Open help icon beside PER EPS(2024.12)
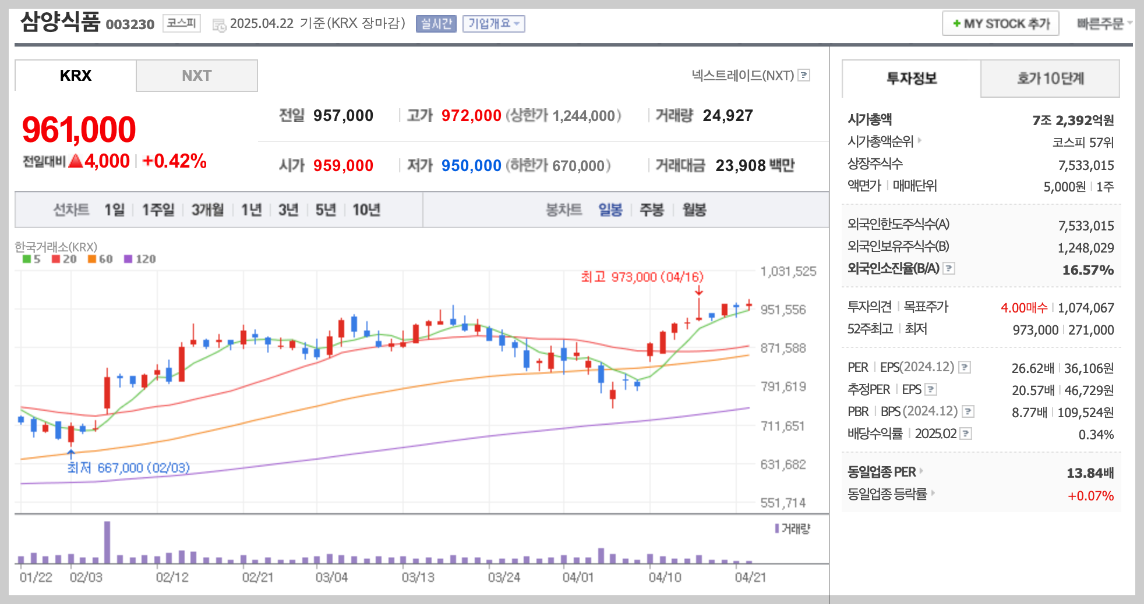1144x604 pixels. point(965,367)
